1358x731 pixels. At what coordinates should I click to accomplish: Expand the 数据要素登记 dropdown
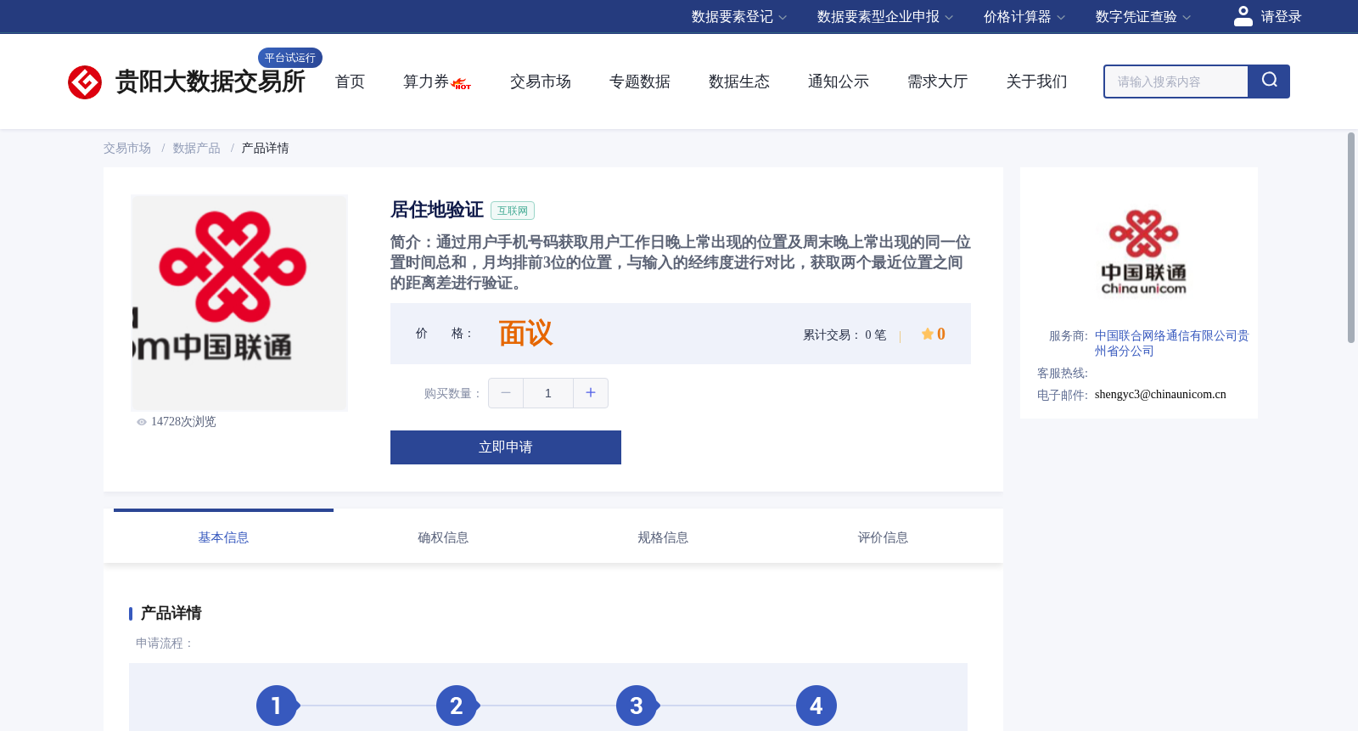[739, 17]
